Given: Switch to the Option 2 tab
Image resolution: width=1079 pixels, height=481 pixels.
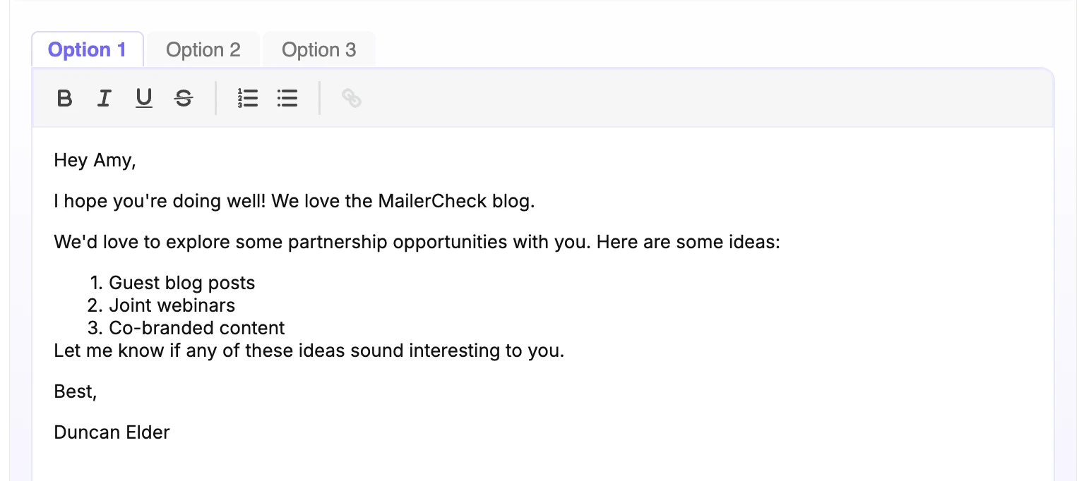Looking at the screenshot, I should pyautogui.click(x=203, y=50).
